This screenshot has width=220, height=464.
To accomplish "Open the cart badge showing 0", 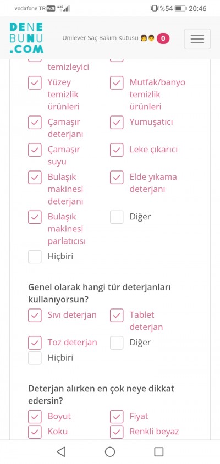I will [163, 38].
